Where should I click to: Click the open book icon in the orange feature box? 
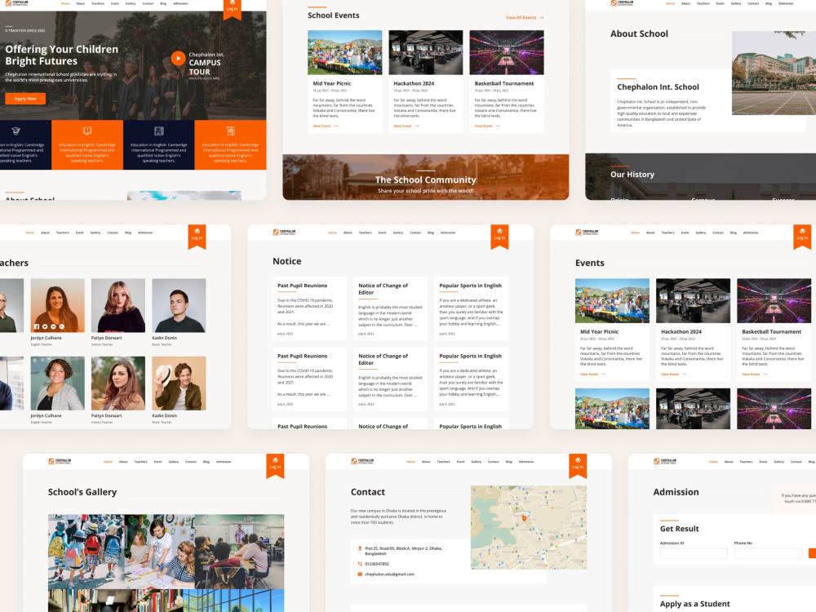(x=87, y=131)
